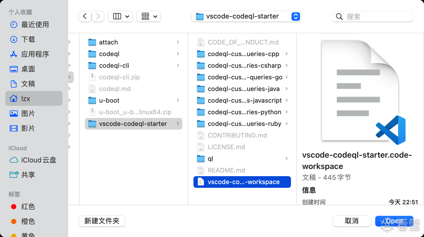Open Recents in the sidebar
The height and width of the screenshot is (237, 424).
point(34,25)
